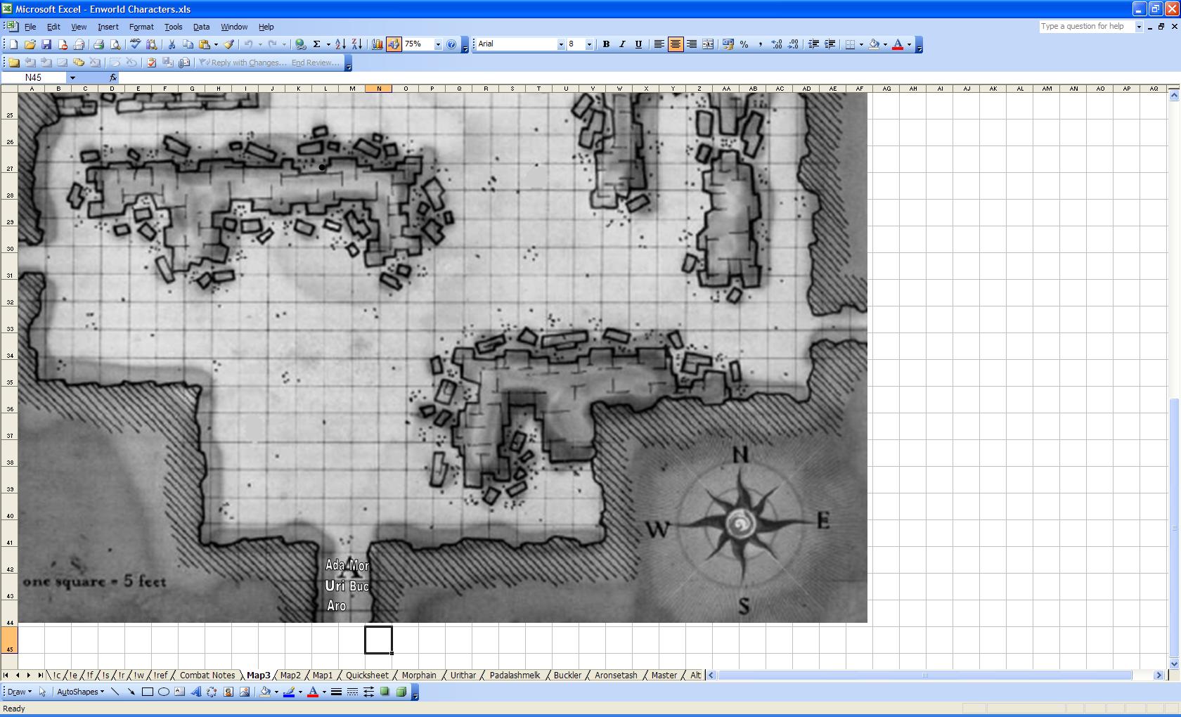Expand the help question dropdown arrow

click(1139, 27)
